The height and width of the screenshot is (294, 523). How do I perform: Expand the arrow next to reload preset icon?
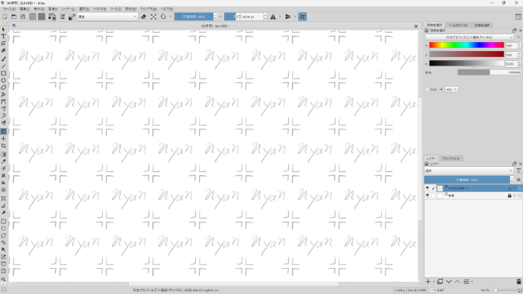pos(171,17)
